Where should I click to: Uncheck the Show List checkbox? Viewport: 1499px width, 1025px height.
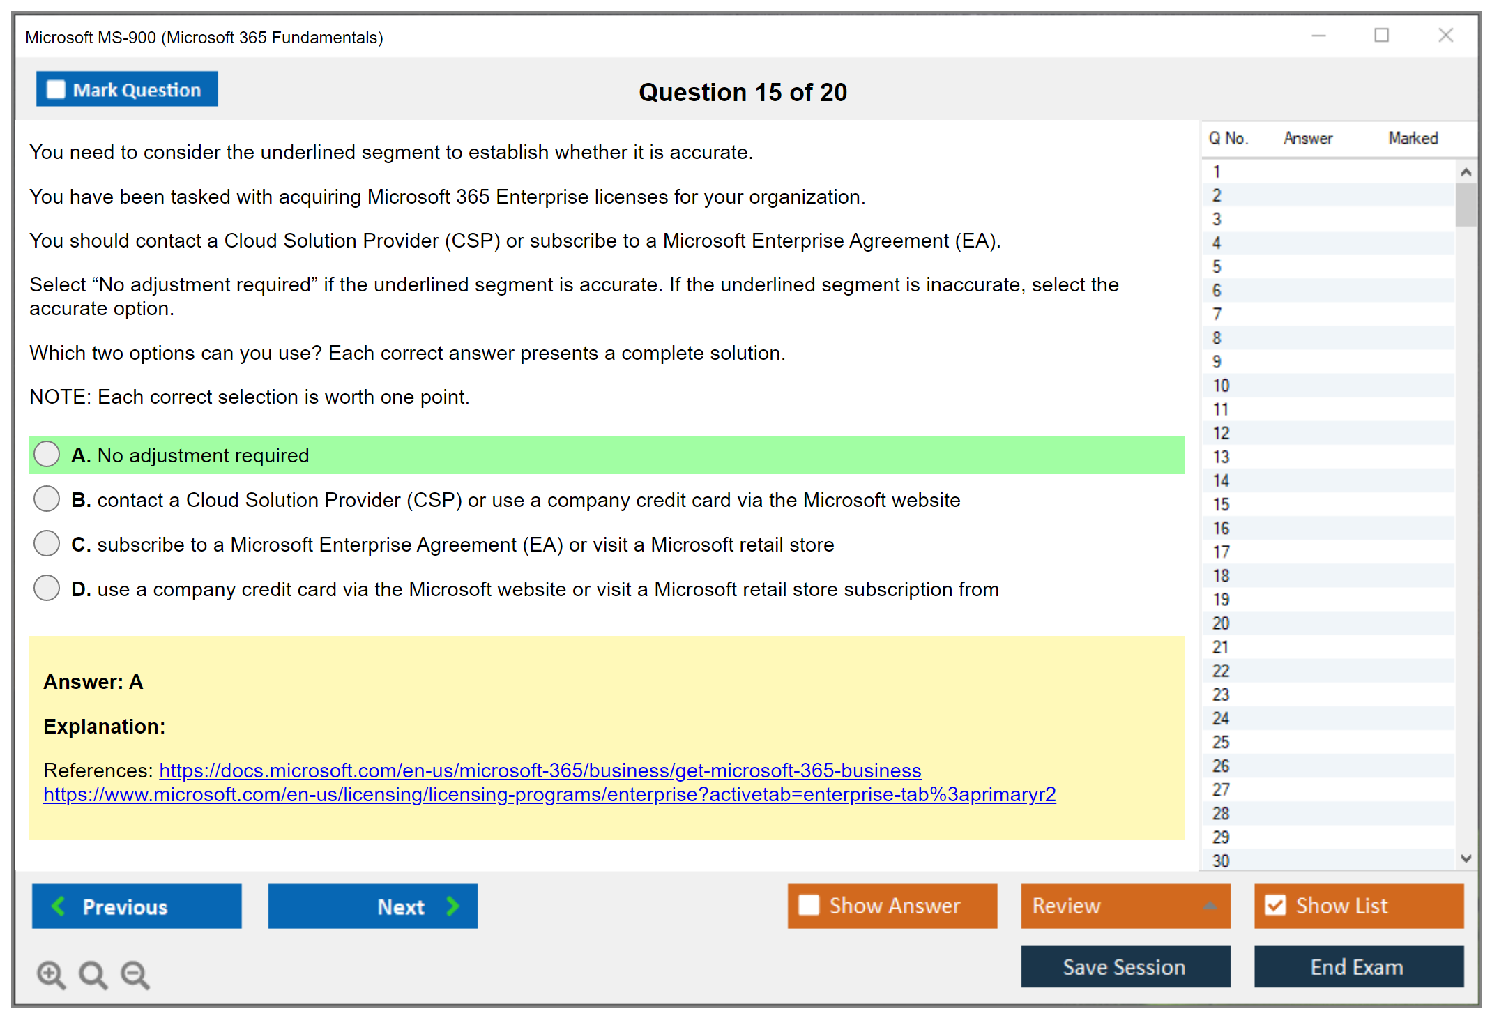[x=1275, y=905]
